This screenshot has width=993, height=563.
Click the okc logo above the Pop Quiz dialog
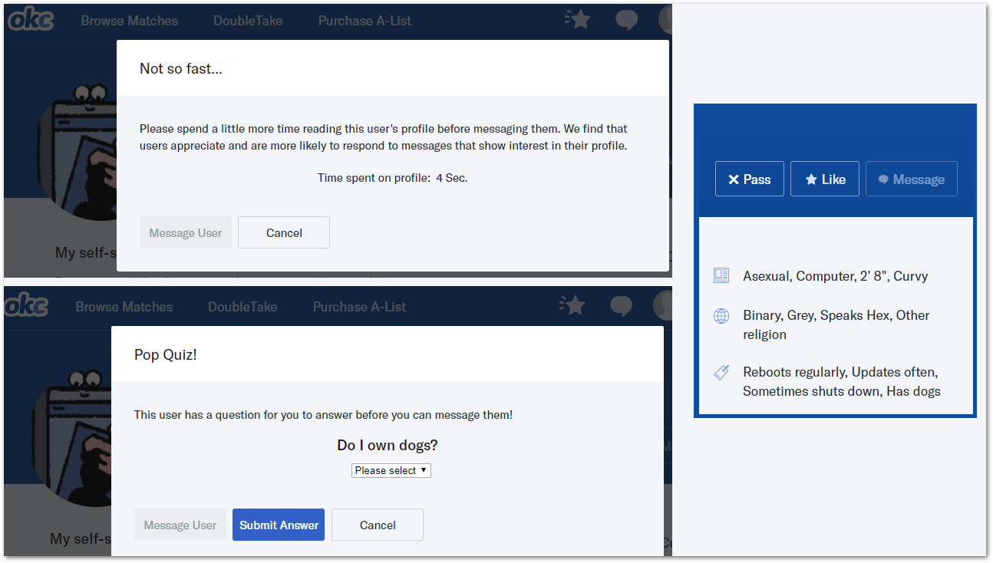(26, 306)
